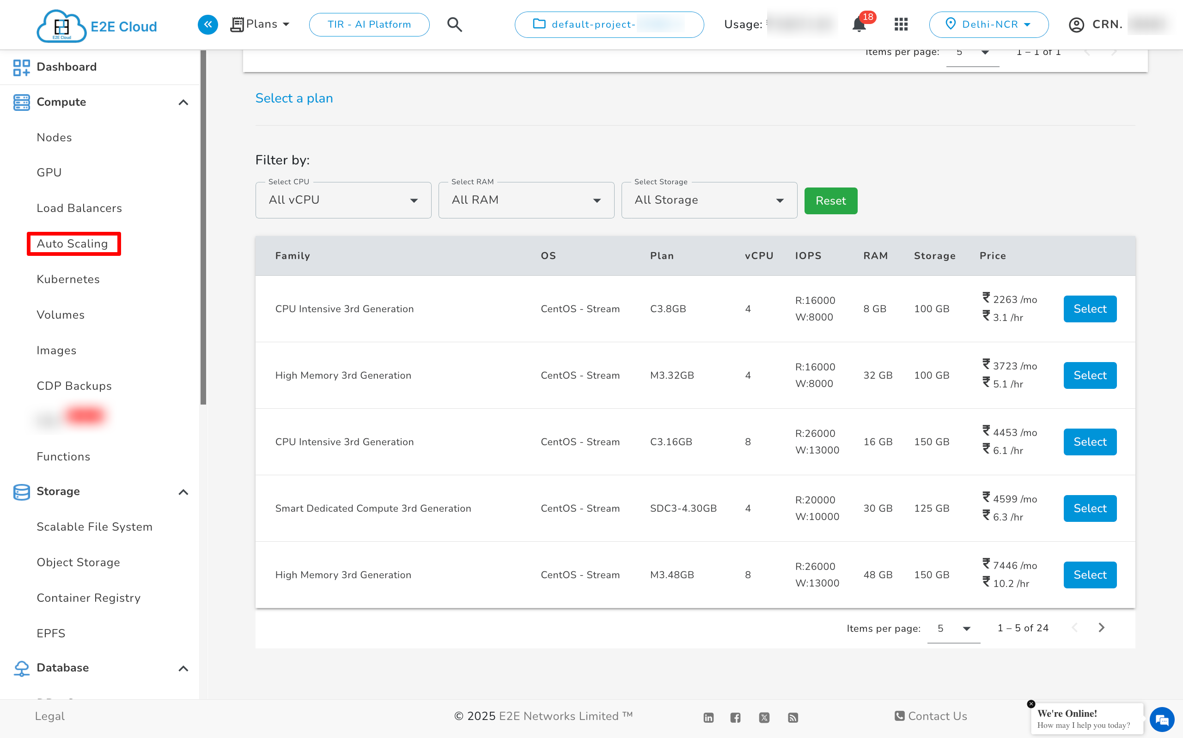Click the user profile avatar icon

tap(1076, 24)
